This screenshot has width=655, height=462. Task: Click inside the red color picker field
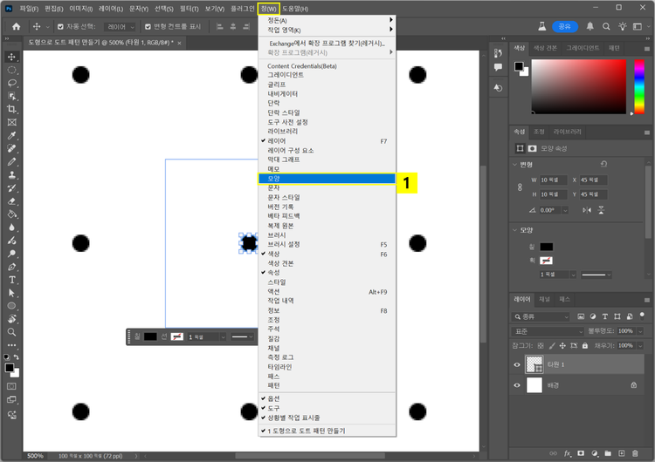coord(578,86)
